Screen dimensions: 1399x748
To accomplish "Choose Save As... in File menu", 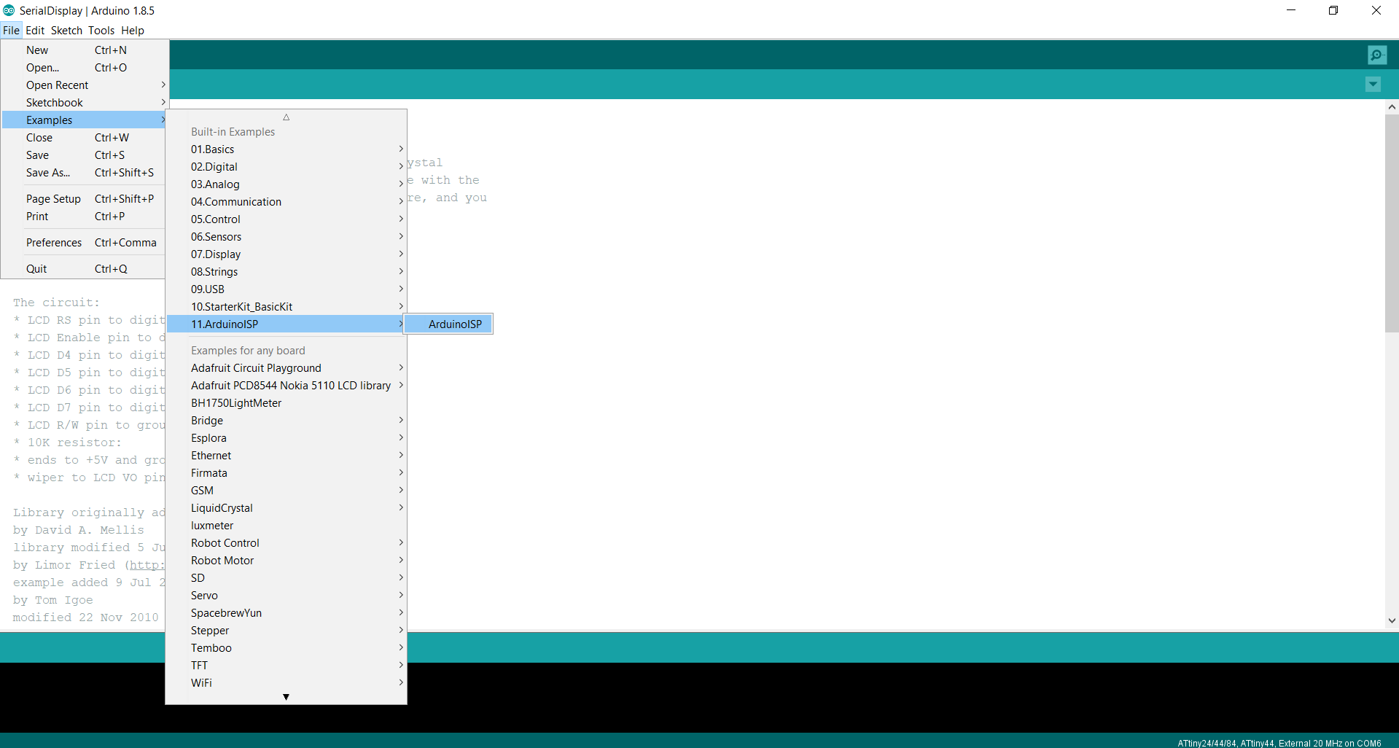I will click(85, 173).
